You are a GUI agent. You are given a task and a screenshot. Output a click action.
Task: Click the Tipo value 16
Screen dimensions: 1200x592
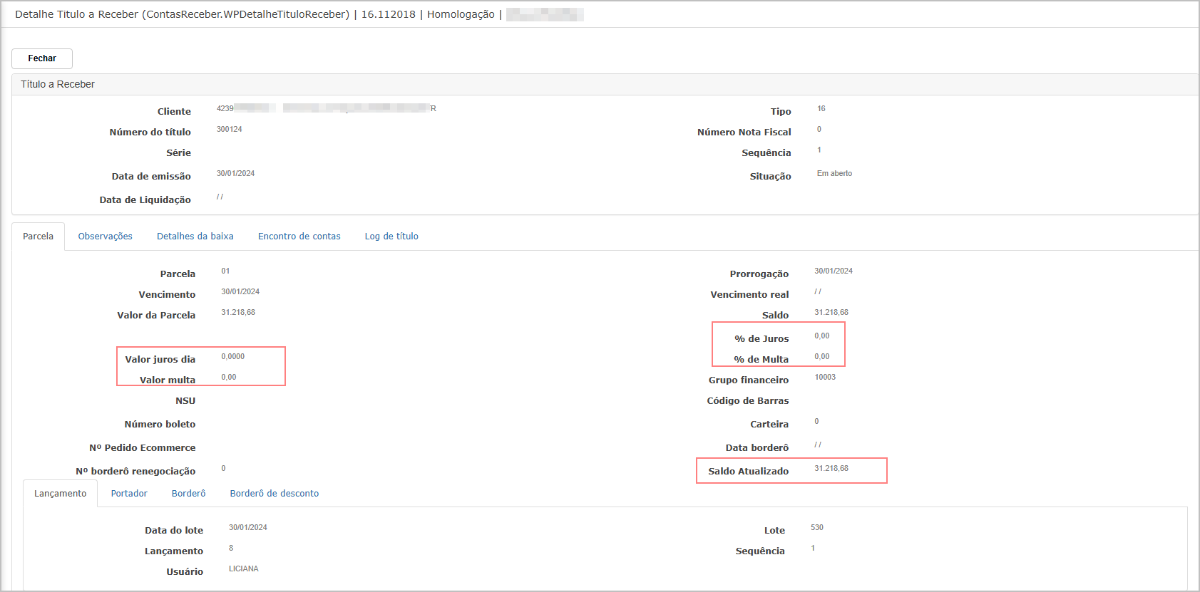pos(821,109)
